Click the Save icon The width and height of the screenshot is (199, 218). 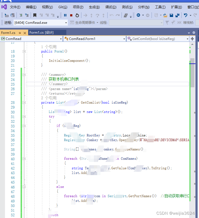click(171, 15)
